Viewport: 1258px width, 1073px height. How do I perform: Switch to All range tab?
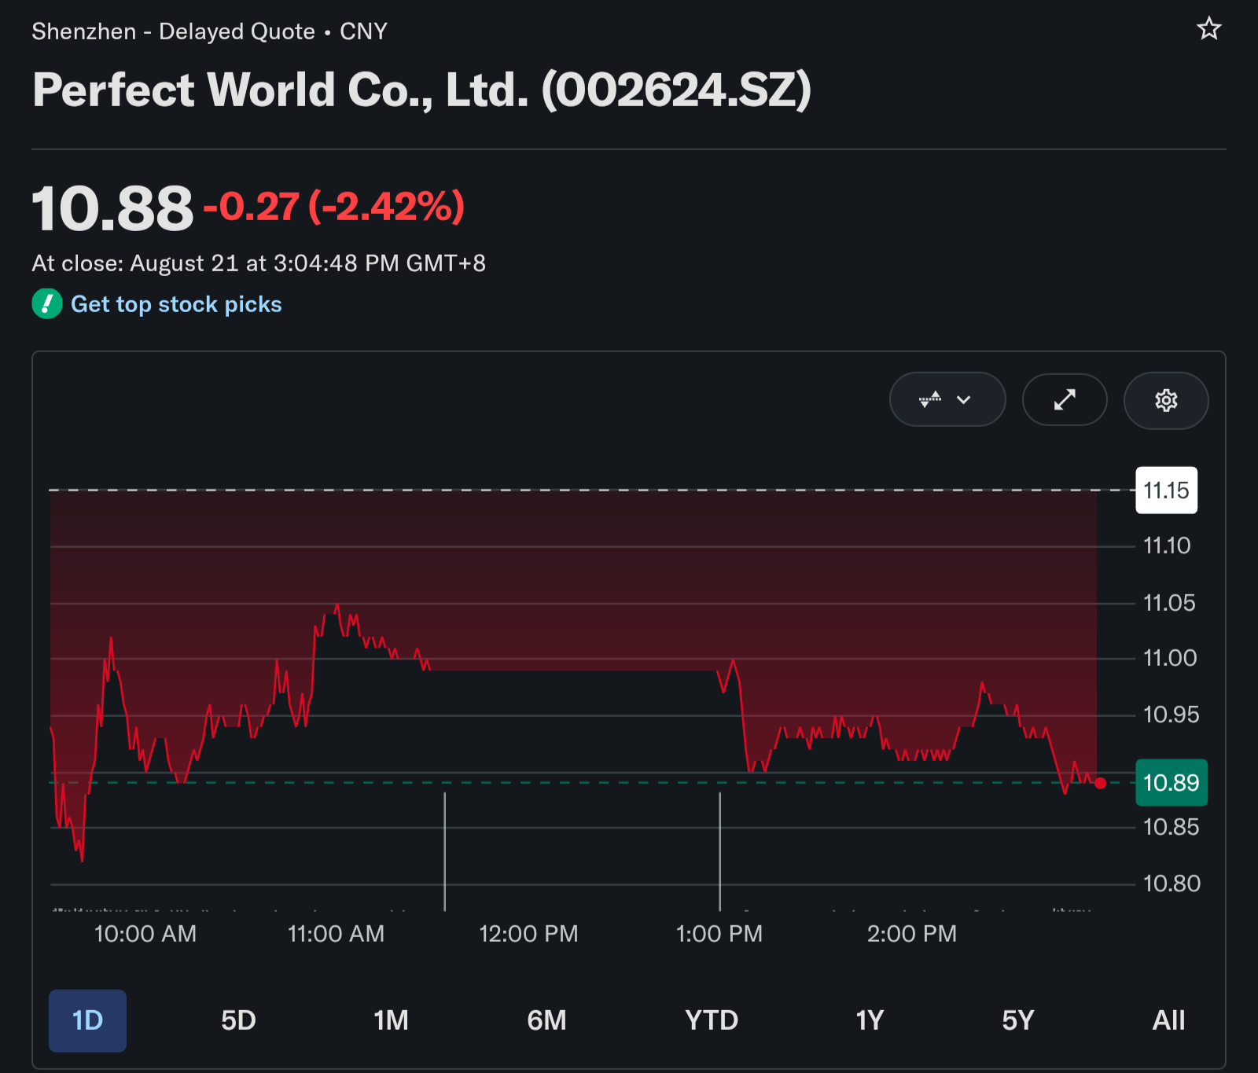point(1168,1020)
